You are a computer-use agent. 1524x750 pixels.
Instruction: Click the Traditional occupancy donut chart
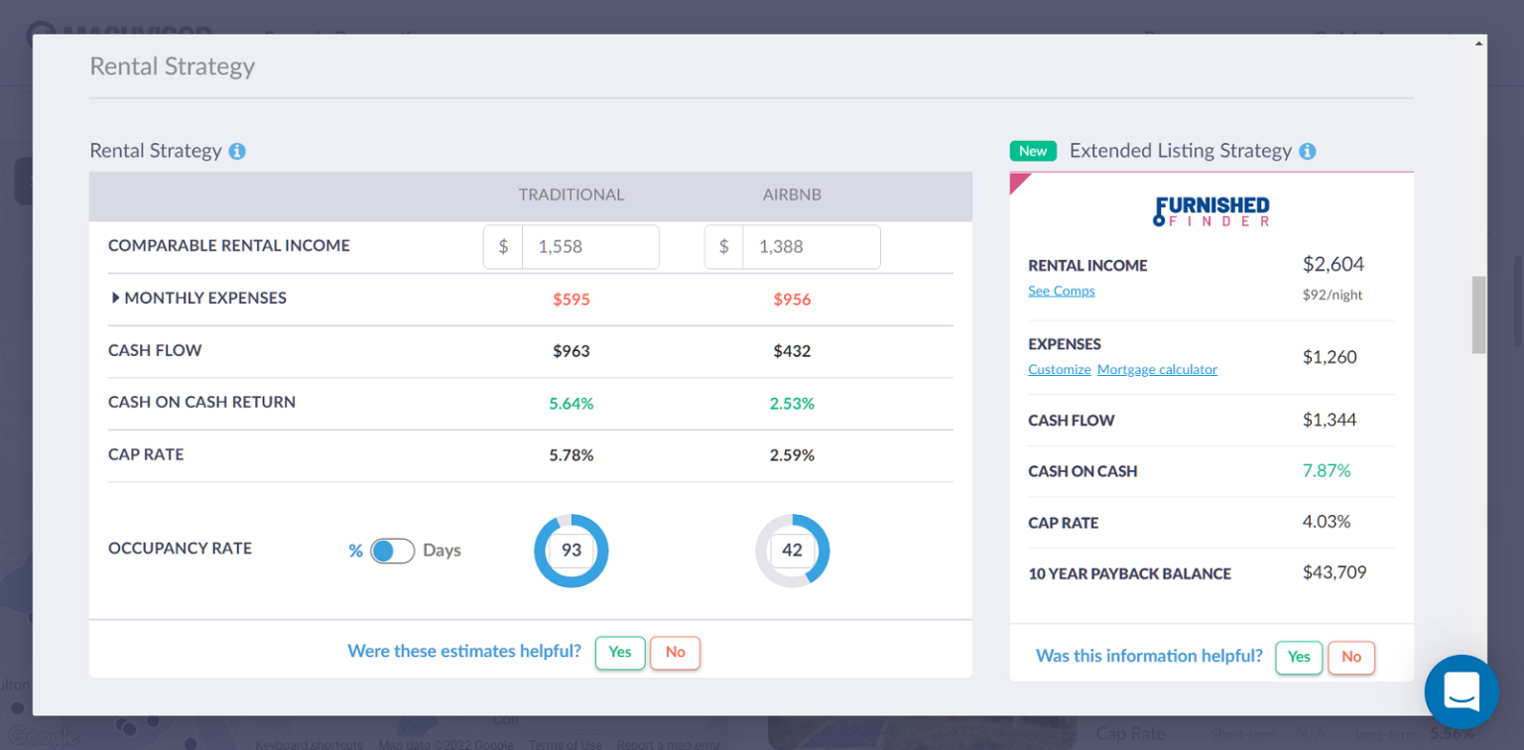[x=571, y=551]
